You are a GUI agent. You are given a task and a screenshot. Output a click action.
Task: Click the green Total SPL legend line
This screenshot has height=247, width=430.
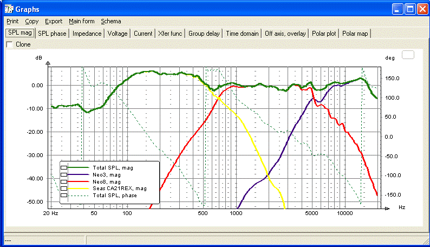[x=78, y=167]
